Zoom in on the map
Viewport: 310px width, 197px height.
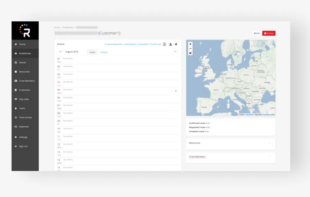(191, 44)
